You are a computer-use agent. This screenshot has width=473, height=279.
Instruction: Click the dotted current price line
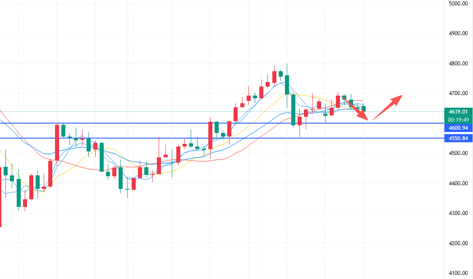click(x=406, y=111)
